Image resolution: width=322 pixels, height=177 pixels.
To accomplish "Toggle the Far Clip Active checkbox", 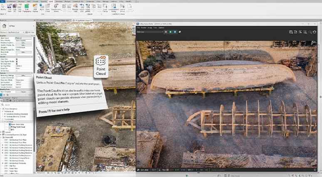I will tap(17, 64).
